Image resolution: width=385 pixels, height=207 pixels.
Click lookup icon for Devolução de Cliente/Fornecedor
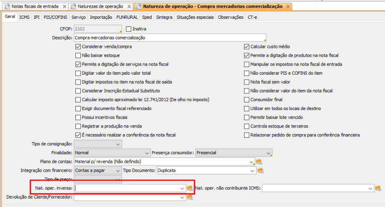pos(190,197)
